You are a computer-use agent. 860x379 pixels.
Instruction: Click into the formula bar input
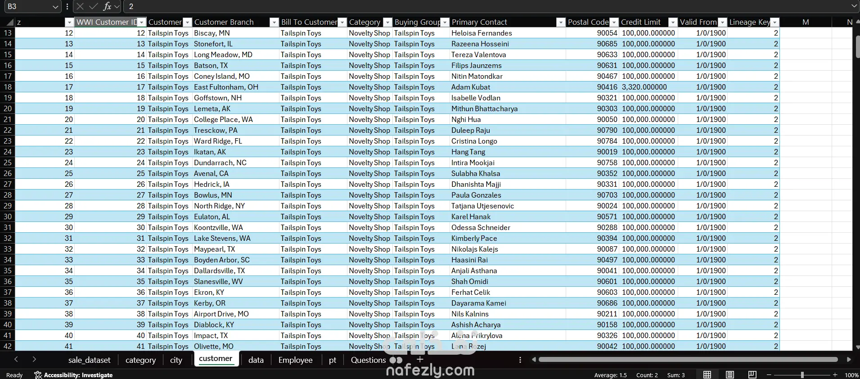(486, 6)
